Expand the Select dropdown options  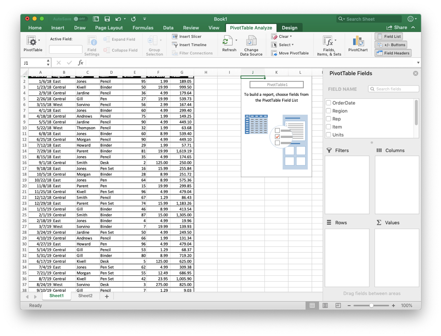coord(283,44)
